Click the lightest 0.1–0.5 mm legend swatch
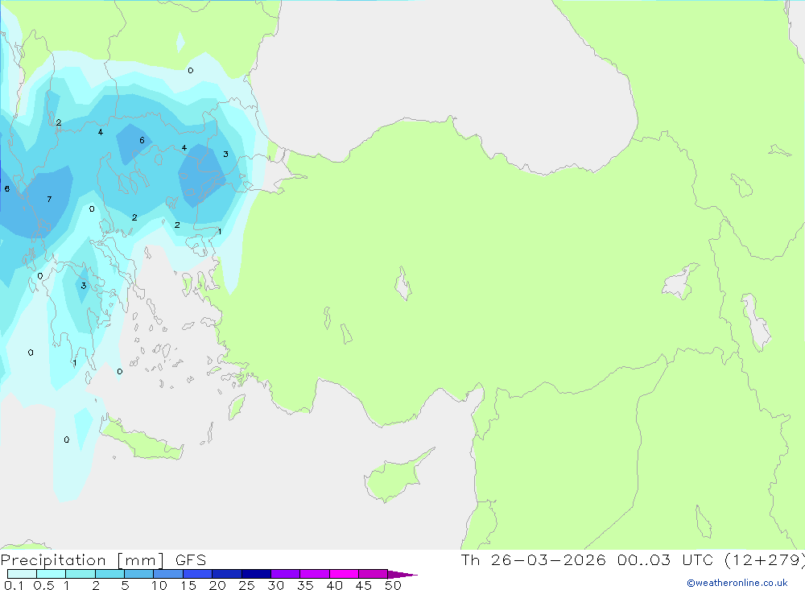This screenshot has height=590, width=805. 22,574
